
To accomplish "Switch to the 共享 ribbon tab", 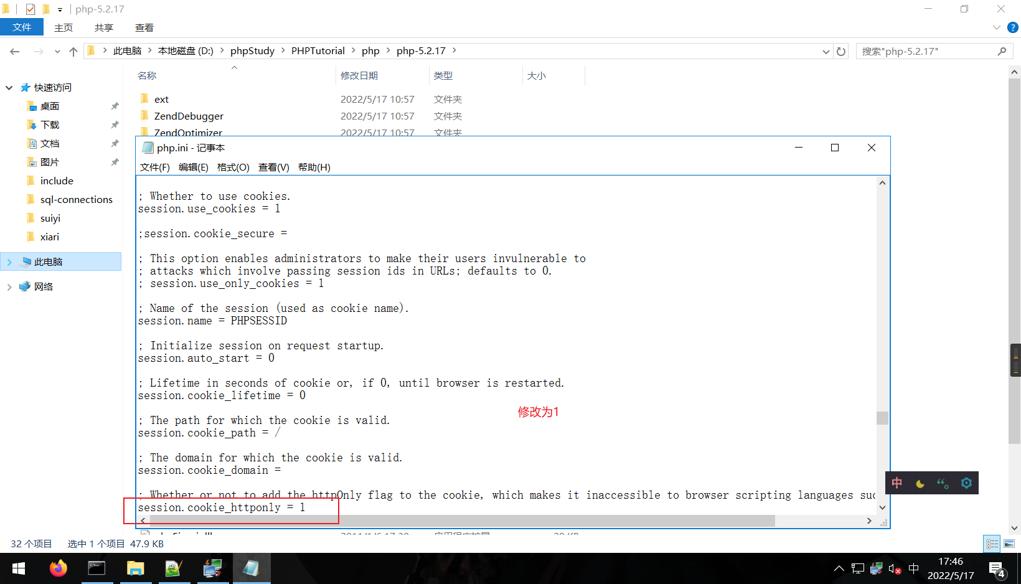I will click(x=104, y=27).
